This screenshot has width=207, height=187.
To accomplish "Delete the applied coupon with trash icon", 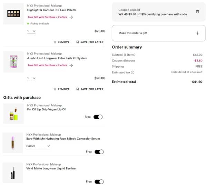I will click(197, 11).
